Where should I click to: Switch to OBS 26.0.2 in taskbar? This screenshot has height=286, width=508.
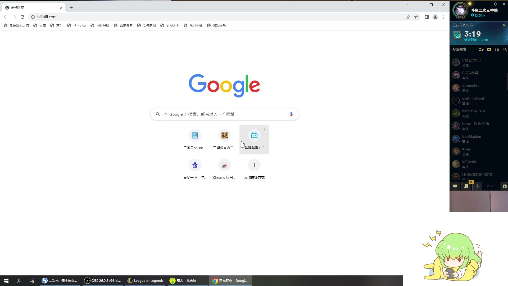click(x=103, y=281)
